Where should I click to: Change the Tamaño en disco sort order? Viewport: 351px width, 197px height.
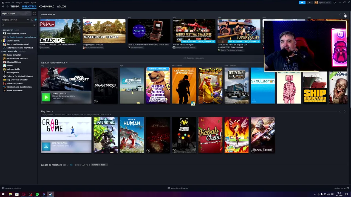[99, 165]
